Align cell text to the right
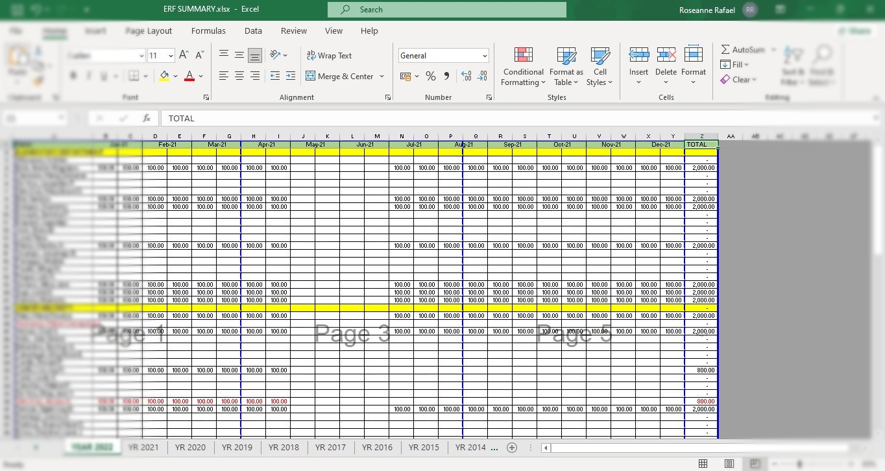Image resolution: width=885 pixels, height=471 pixels. coord(255,76)
